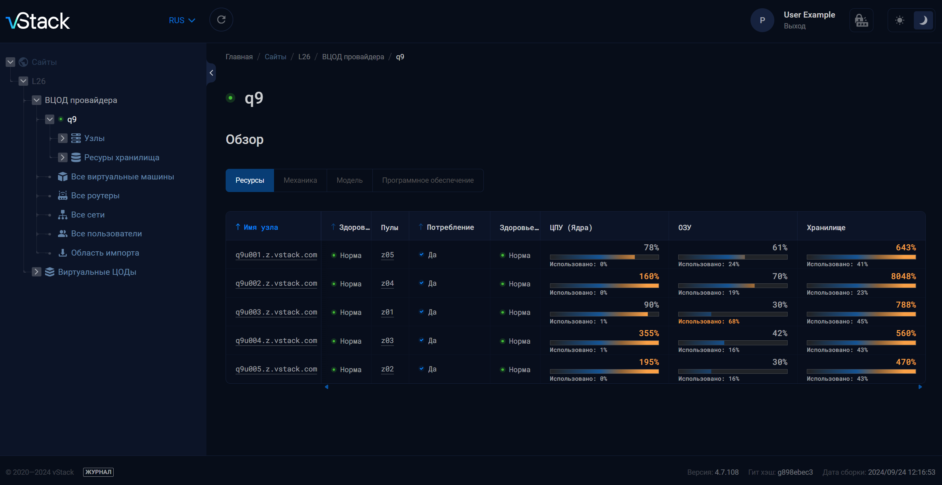The image size is (942, 485).
Task: Click the refresh icon in the header
Action: coord(221,20)
